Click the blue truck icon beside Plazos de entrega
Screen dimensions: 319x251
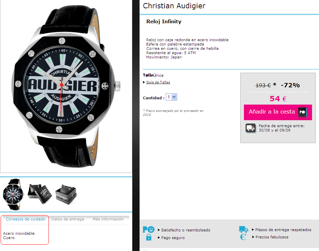point(244,229)
